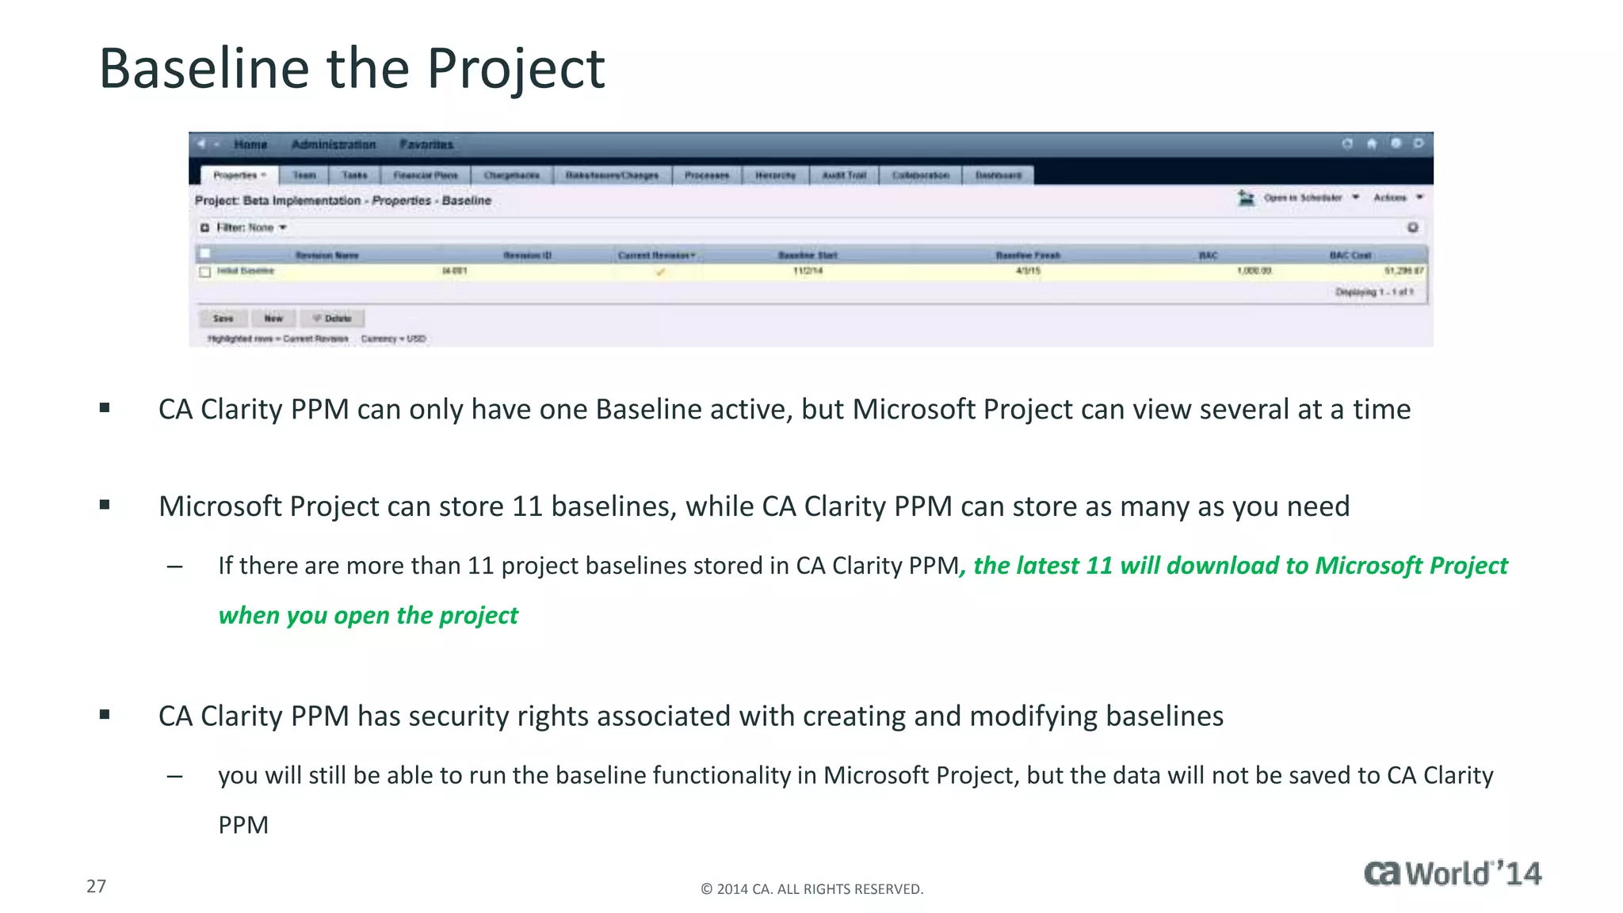Open the Favorites menu
This screenshot has width=1623, height=913.
[426, 144]
